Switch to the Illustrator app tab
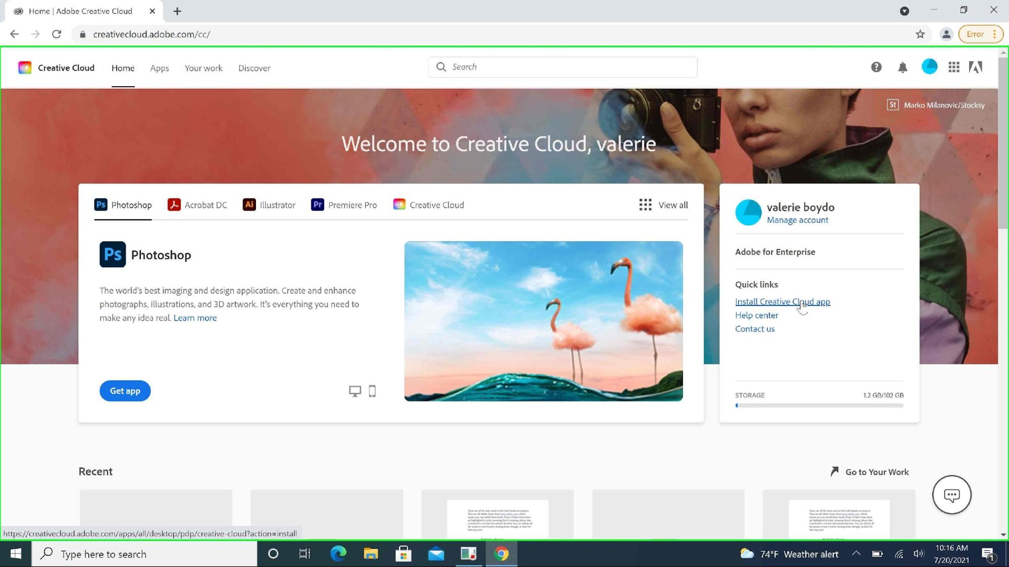 click(x=269, y=205)
